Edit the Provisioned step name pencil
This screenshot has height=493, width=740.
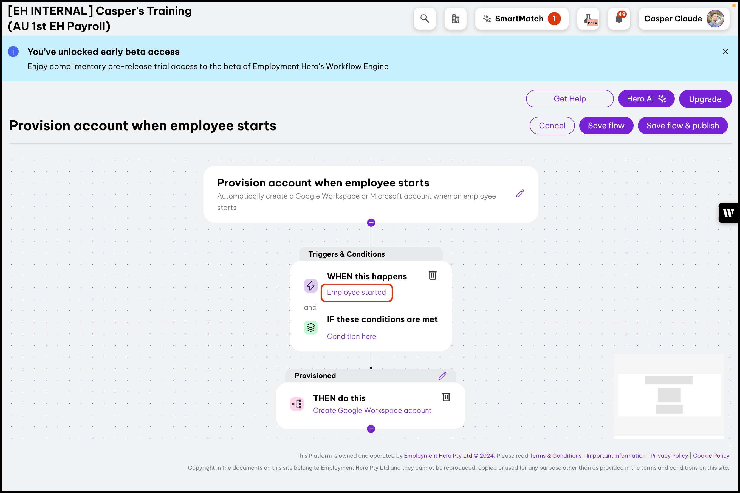coord(442,376)
